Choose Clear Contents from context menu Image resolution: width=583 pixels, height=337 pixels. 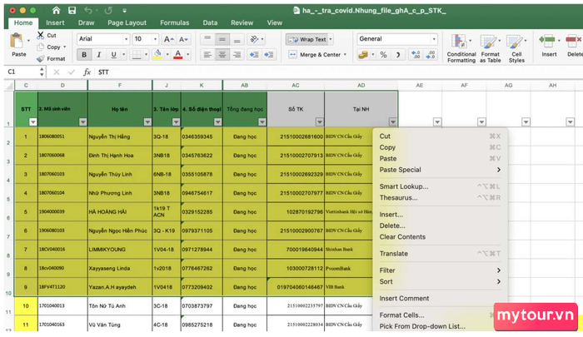tap(402, 237)
